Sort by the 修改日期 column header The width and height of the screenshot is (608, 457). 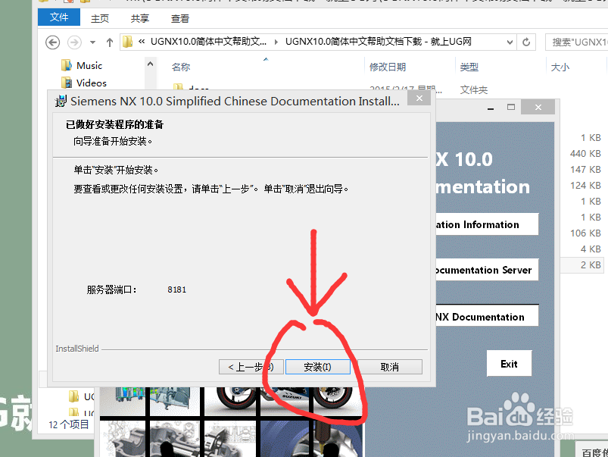(388, 67)
